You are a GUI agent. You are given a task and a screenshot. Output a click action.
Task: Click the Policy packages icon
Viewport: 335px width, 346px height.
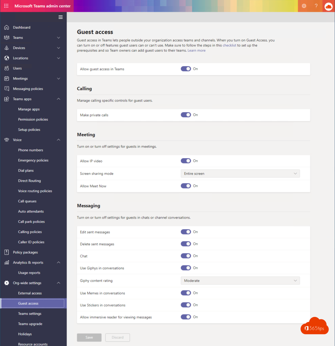pos(7,252)
